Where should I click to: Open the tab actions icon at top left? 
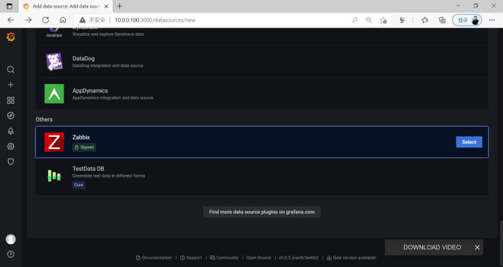[x=9, y=6]
